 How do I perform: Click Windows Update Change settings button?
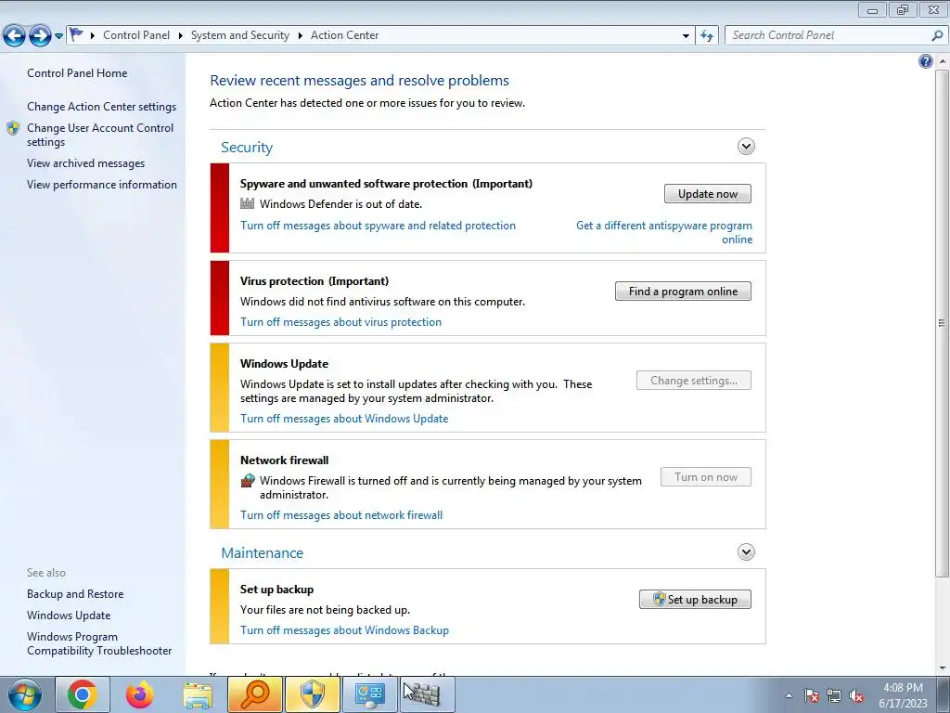click(x=693, y=380)
